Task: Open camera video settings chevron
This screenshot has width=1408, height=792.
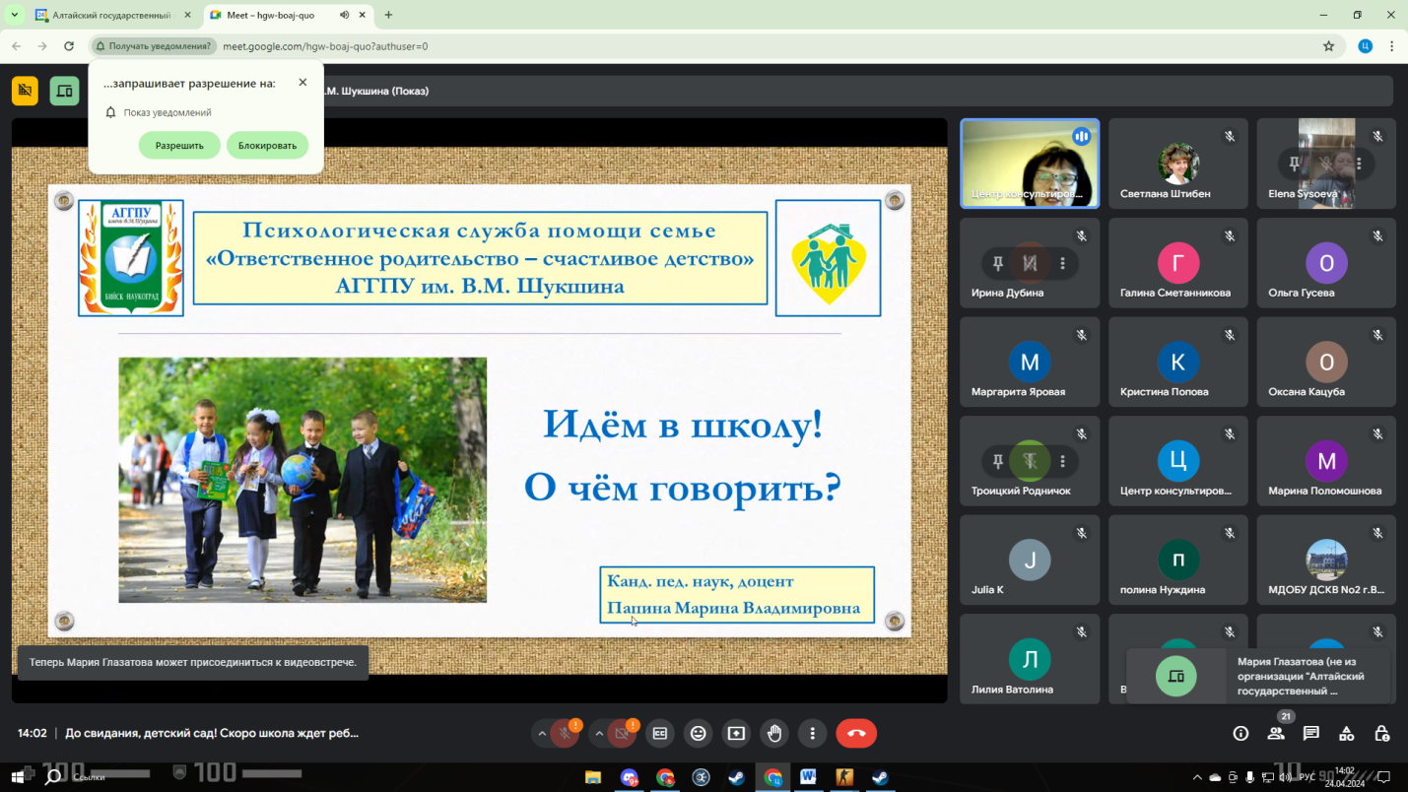Action: [598, 733]
